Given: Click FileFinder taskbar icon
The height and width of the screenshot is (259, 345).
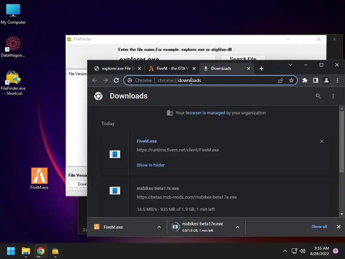Looking at the screenshot, I should 56,251.
